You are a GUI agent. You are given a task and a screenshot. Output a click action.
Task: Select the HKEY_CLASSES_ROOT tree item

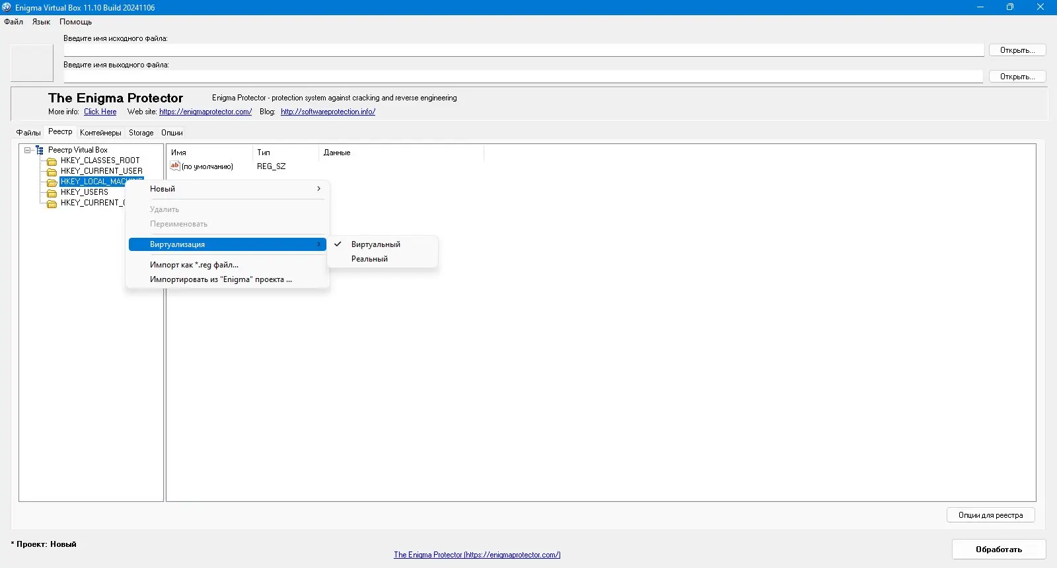(x=100, y=160)
